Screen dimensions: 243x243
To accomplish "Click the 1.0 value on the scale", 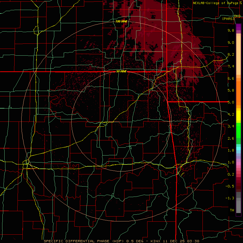I will [x=231, y=162].
